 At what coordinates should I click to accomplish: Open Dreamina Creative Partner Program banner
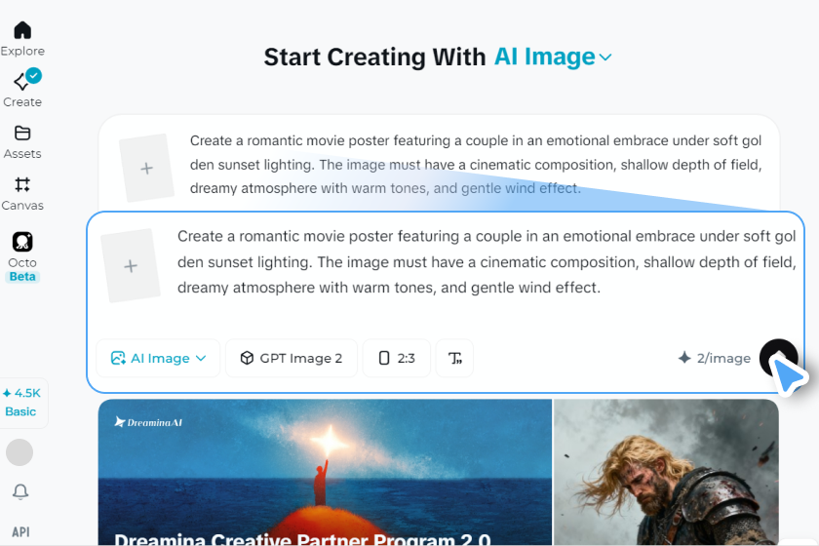(325, 472)
